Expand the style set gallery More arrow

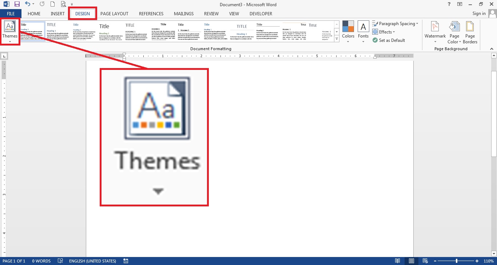point(336,39)
